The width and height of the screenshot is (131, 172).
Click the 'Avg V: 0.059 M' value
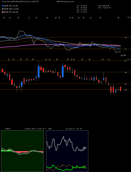tap(103, 6)
